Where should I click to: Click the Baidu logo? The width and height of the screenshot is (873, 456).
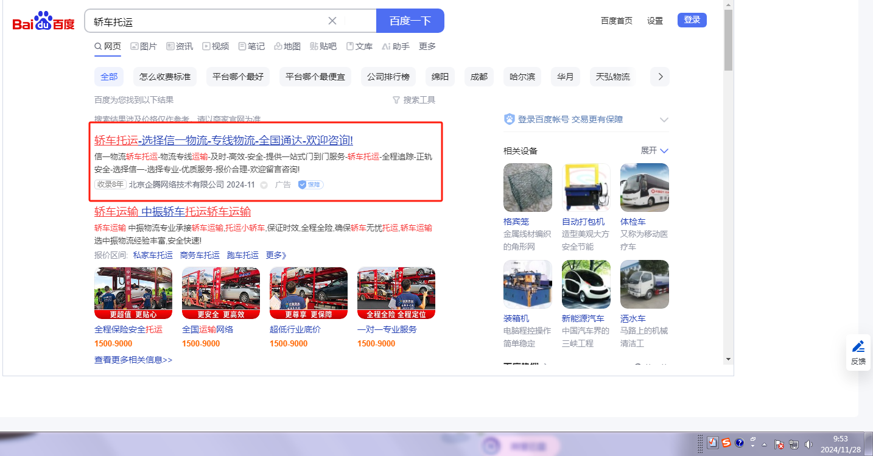(x=43, y=21)
